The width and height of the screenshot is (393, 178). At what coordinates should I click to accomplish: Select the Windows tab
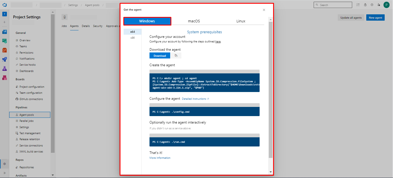click(147, 21)
